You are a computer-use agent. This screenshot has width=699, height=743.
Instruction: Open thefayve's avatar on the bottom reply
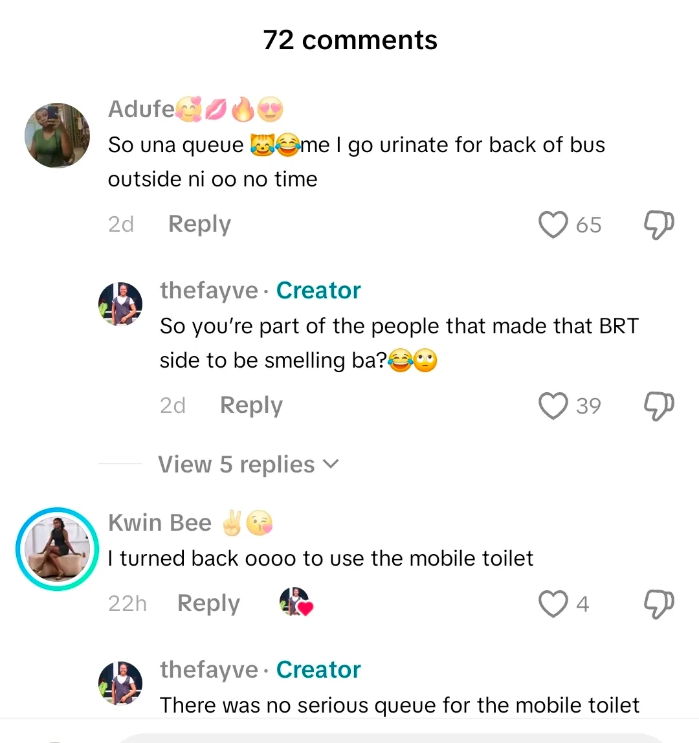[x=120, y=683]
